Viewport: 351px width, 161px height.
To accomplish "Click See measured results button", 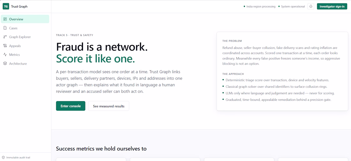I will click(108, 106).
